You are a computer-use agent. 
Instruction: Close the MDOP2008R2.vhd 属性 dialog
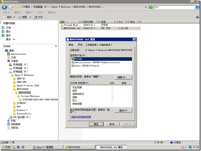tap(134, 39)
